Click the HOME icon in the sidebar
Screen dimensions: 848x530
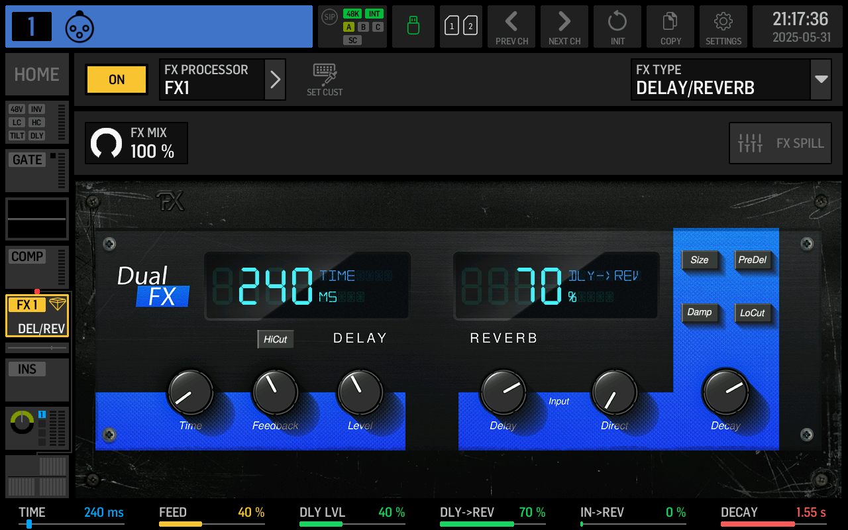tap(36, 74)
